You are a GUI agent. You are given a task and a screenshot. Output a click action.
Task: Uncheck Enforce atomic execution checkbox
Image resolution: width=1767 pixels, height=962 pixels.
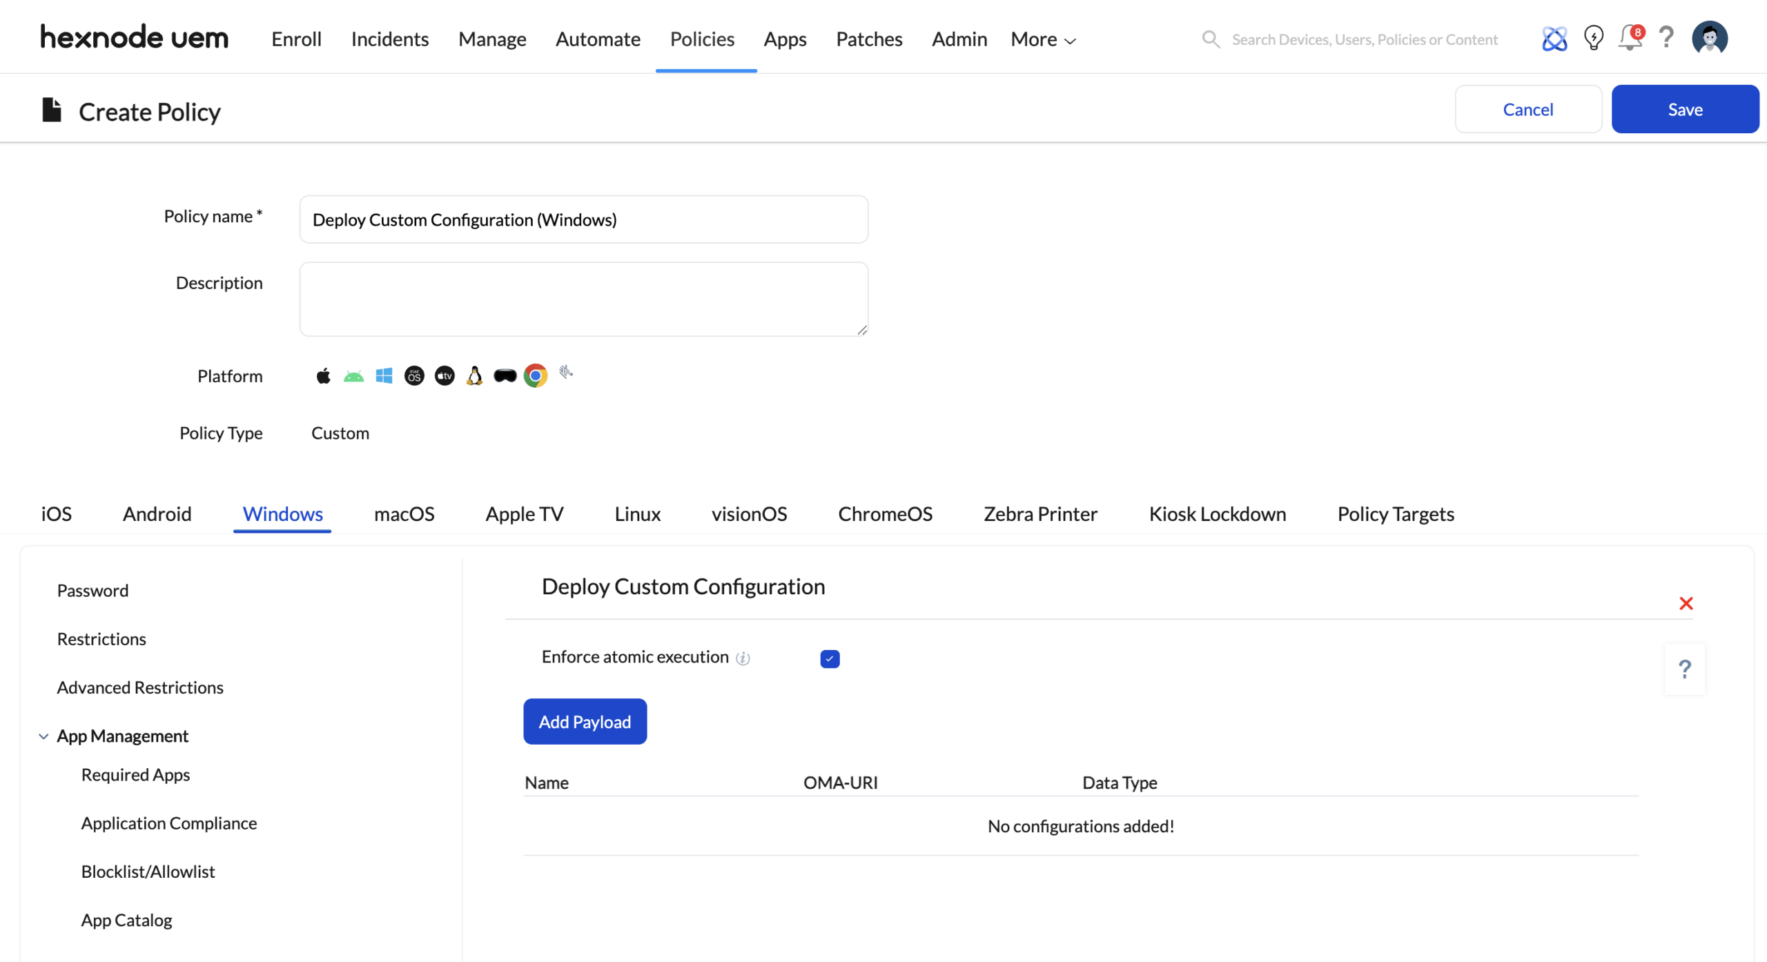click(x=830, y=658)
